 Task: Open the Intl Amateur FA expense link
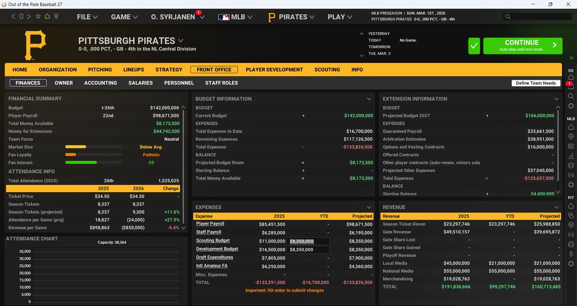(212, 266)
